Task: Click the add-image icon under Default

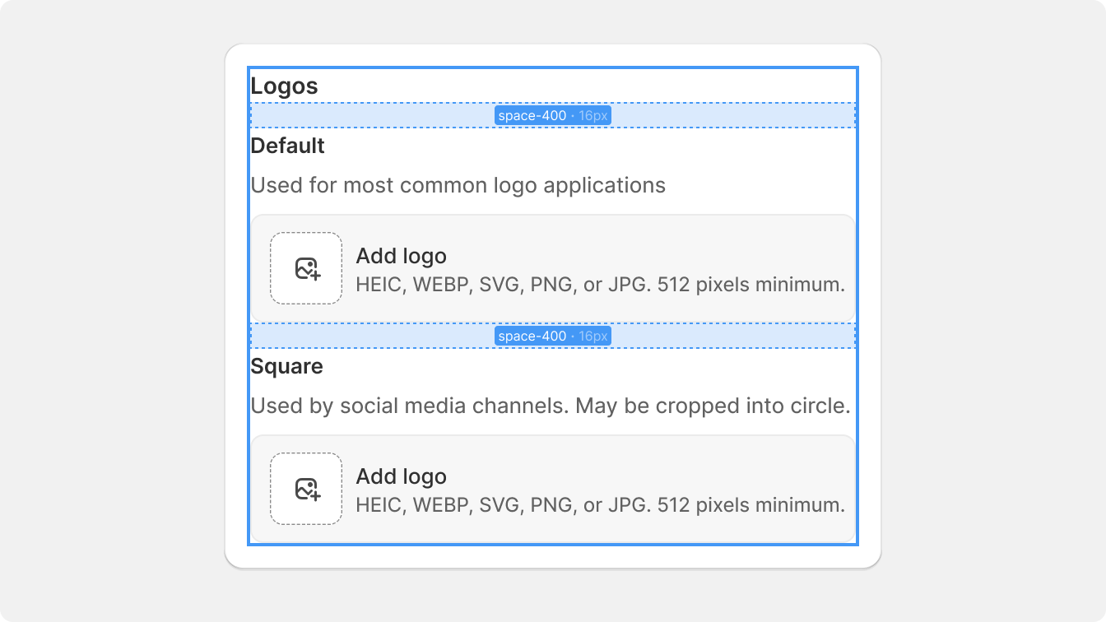Action: point(307,268)
